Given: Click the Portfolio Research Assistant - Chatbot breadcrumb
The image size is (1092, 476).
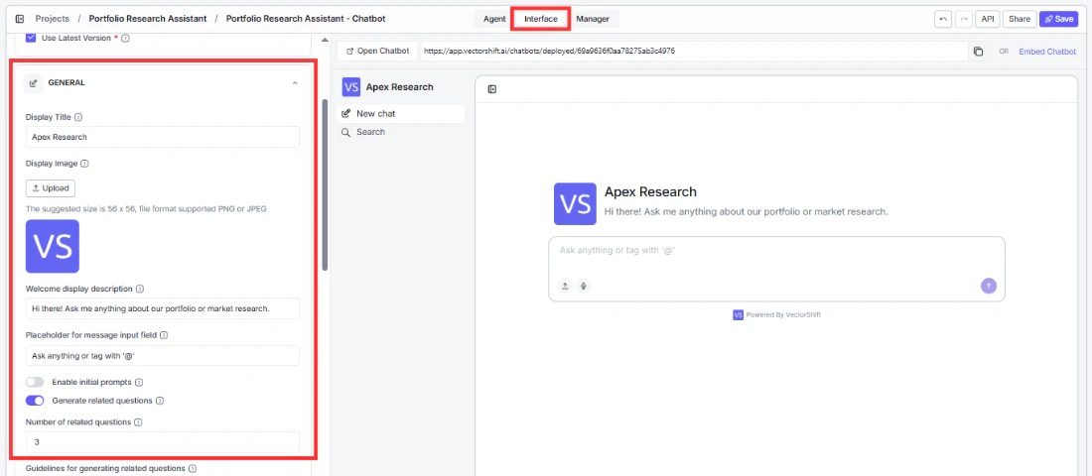Looking at the screenshot, I should coord(306,19).
